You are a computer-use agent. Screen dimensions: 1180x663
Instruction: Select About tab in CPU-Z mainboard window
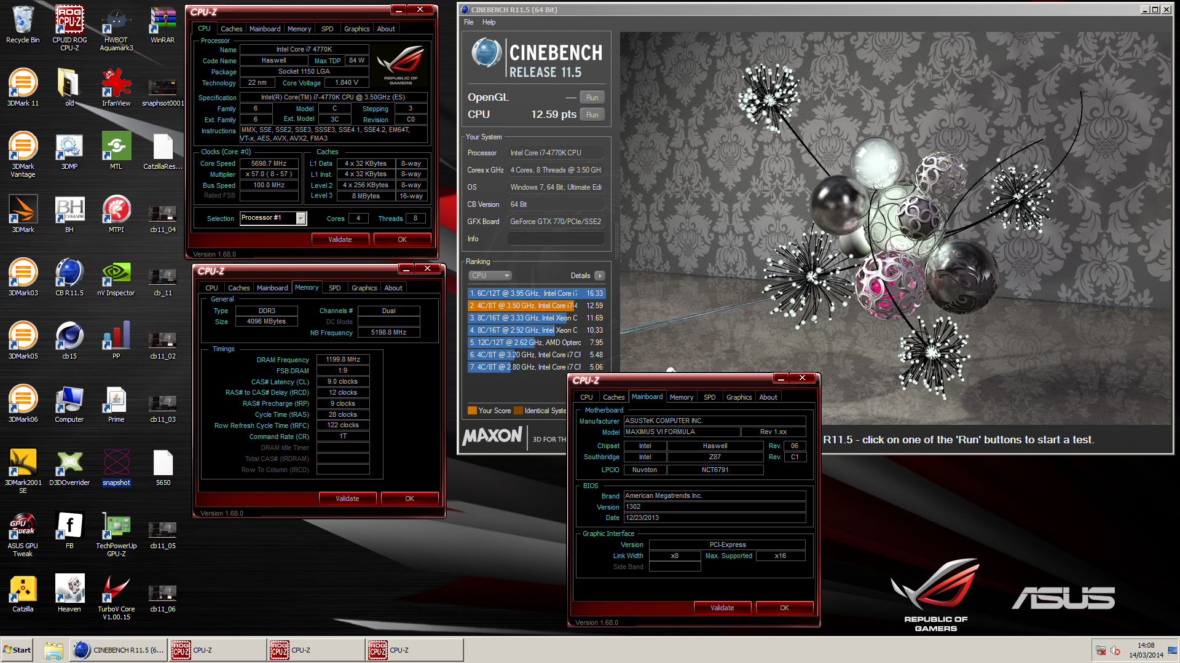[x=768, y=397]
